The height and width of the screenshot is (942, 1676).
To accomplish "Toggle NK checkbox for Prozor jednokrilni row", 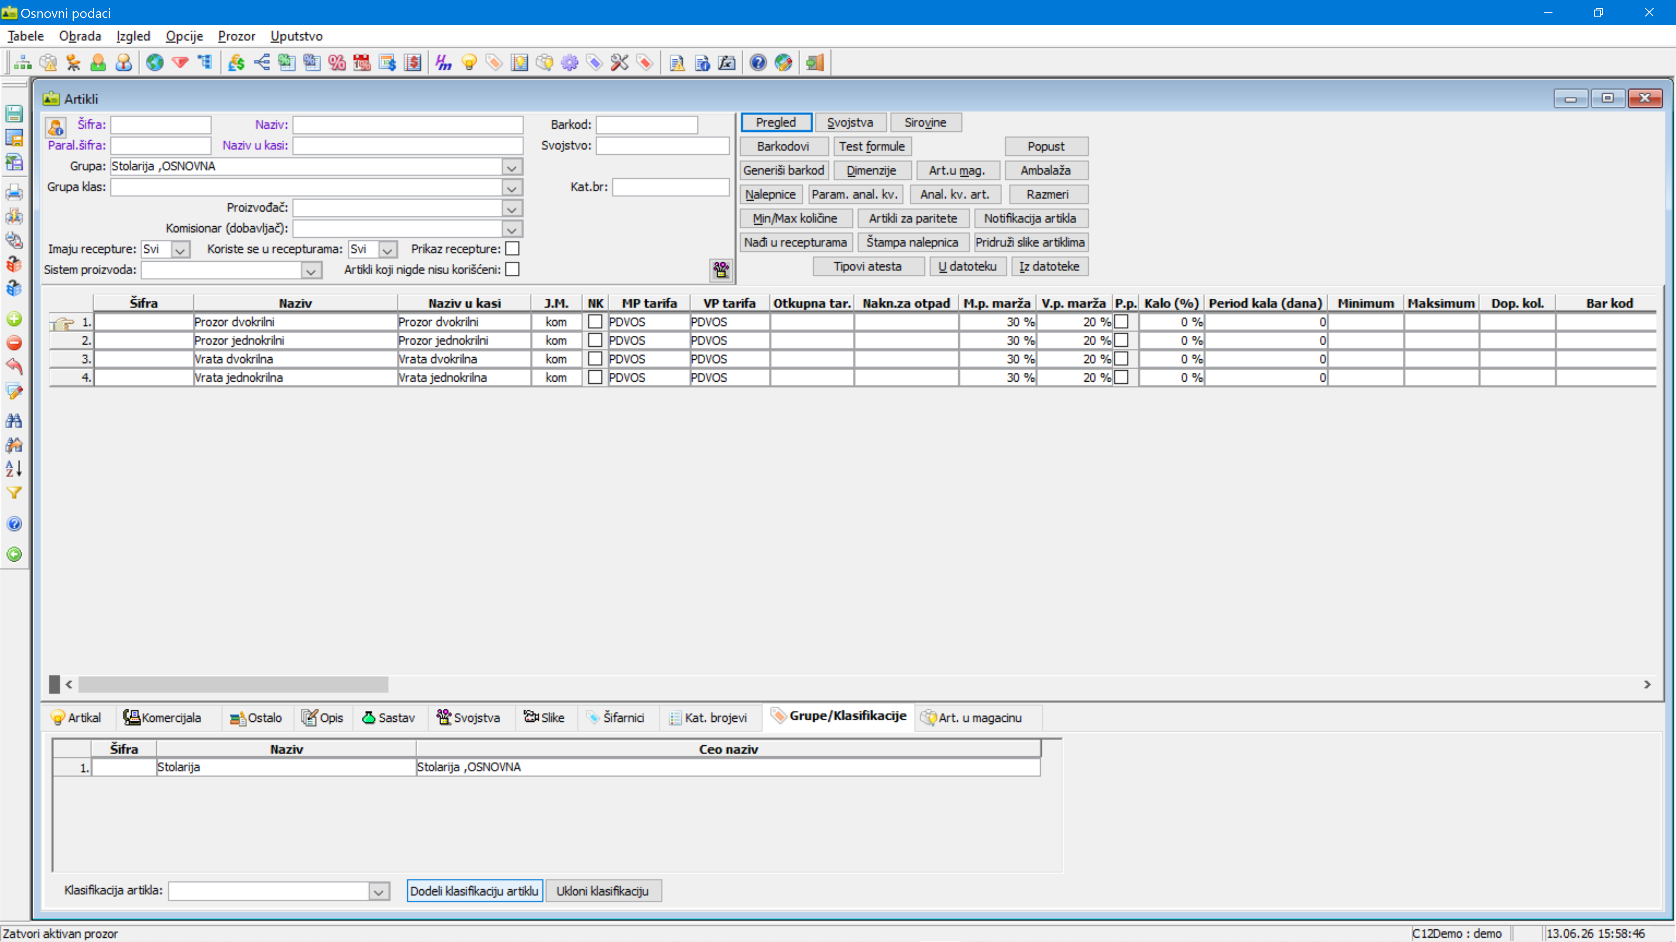I will [x=594, y=340].
